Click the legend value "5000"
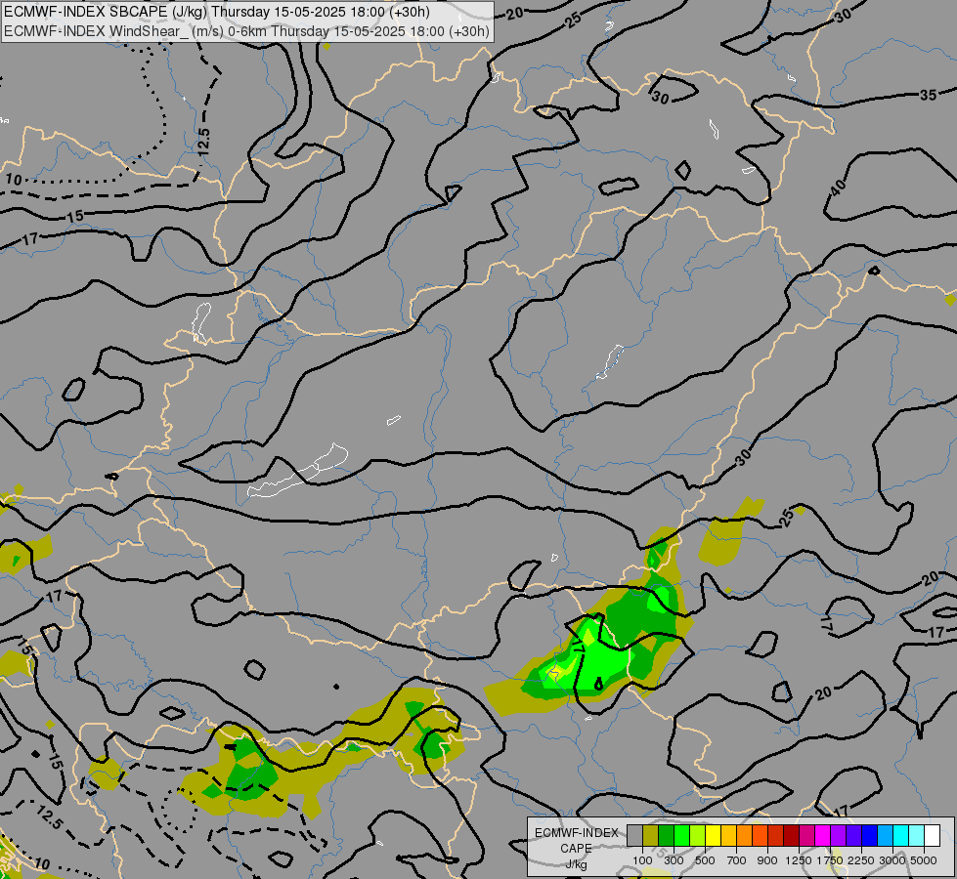957x879 pixels. click(x=925, y=860)
